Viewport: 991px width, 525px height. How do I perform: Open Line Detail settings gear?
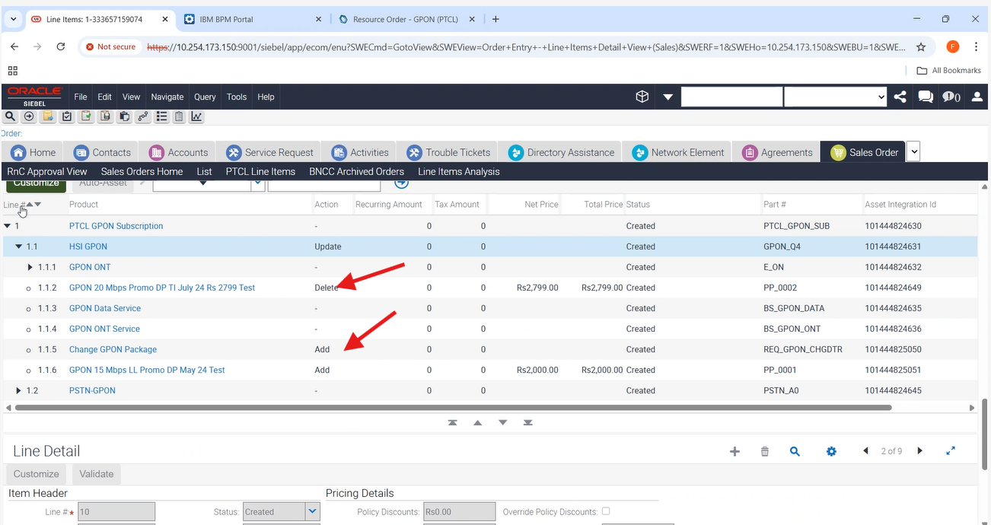[x=831, y=451]
